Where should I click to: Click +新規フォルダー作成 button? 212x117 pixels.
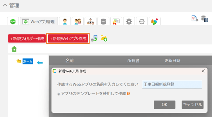27,39
